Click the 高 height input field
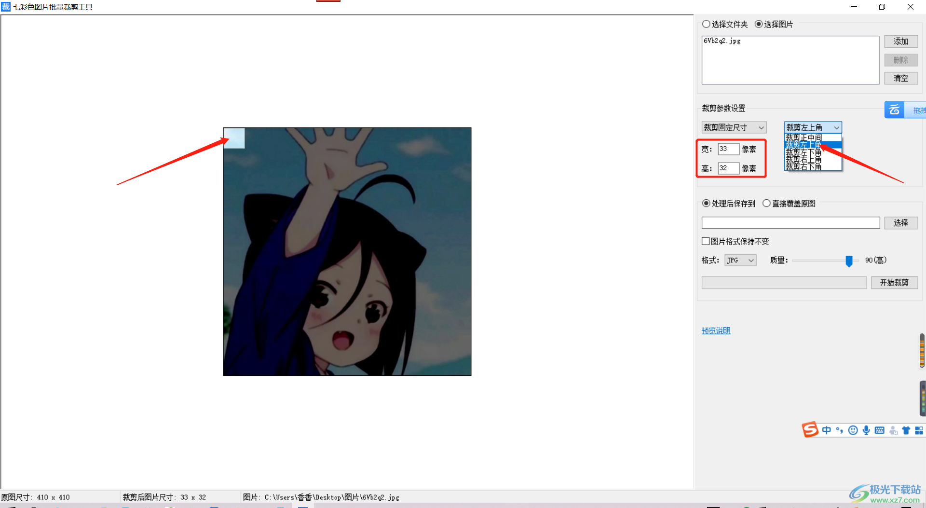Image resolution: width=926 pixels, height=508 pixels. pos(728,168)
